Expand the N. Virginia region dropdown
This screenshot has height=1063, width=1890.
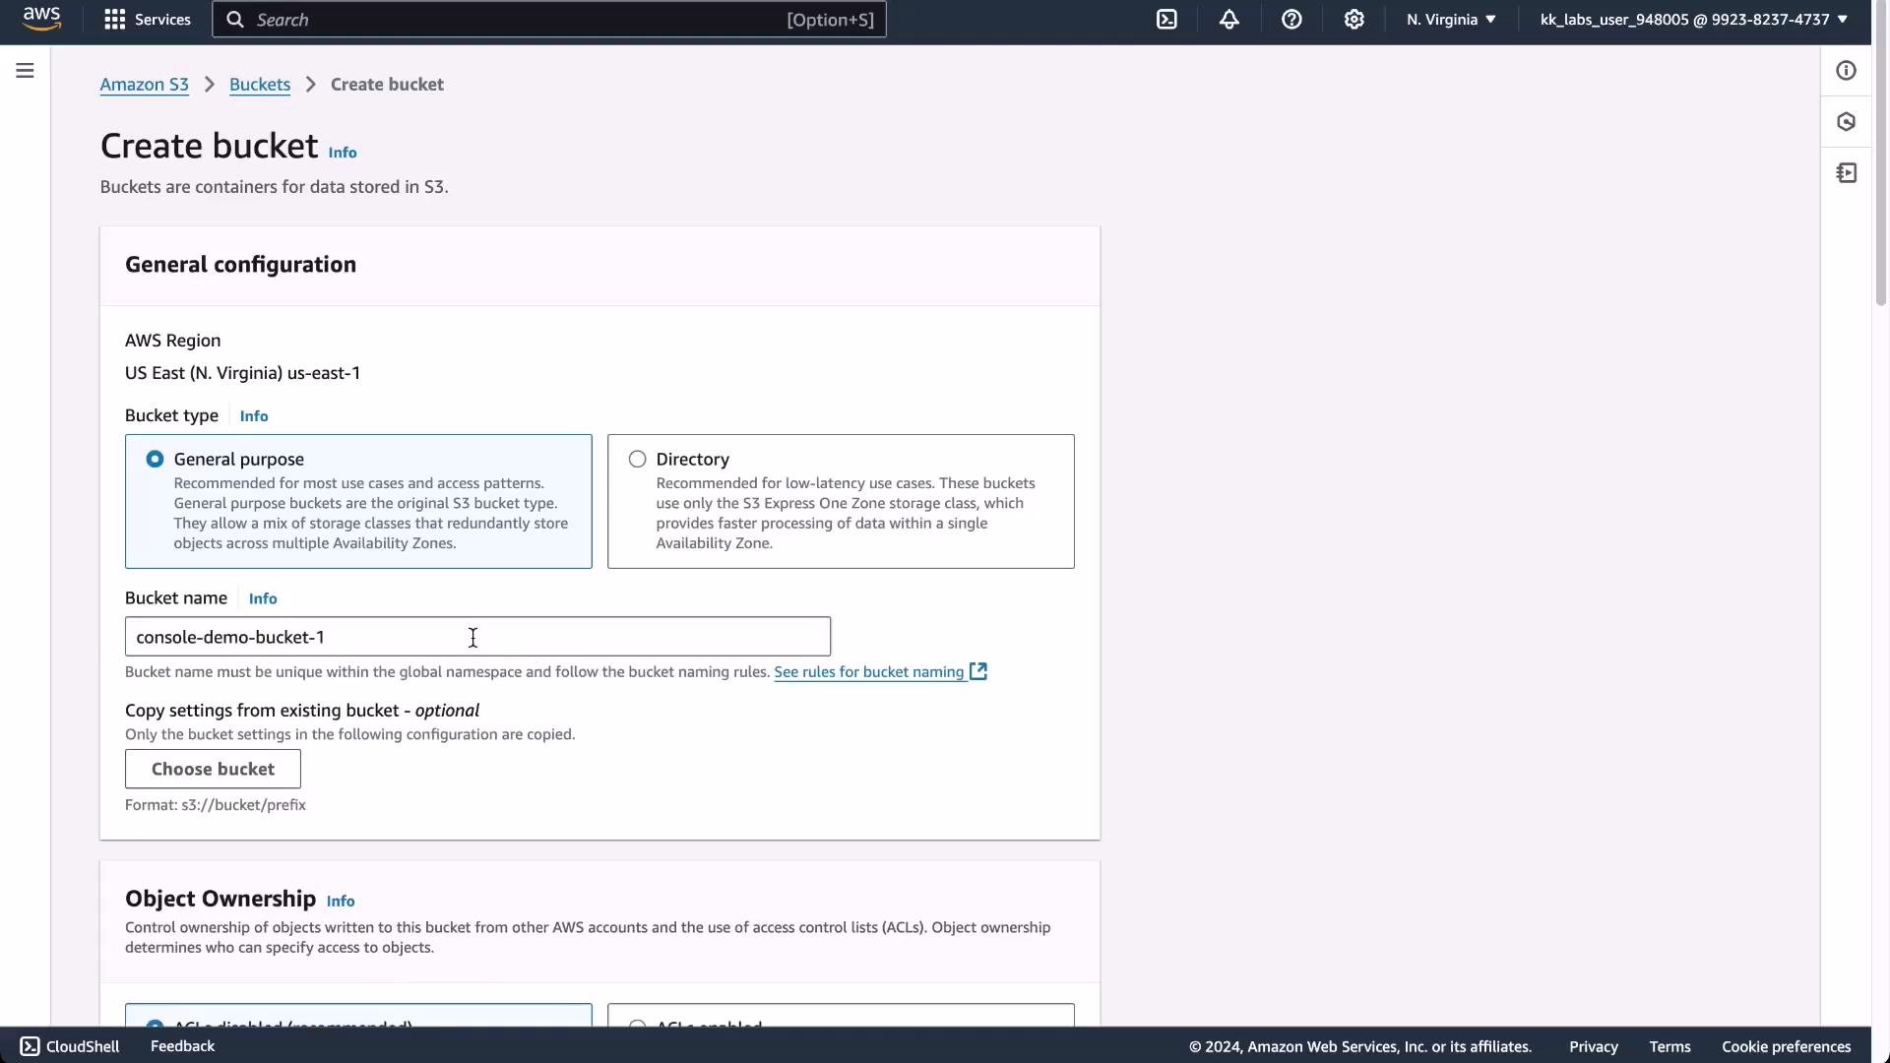pyautogui.click(x=1451, y=20)
